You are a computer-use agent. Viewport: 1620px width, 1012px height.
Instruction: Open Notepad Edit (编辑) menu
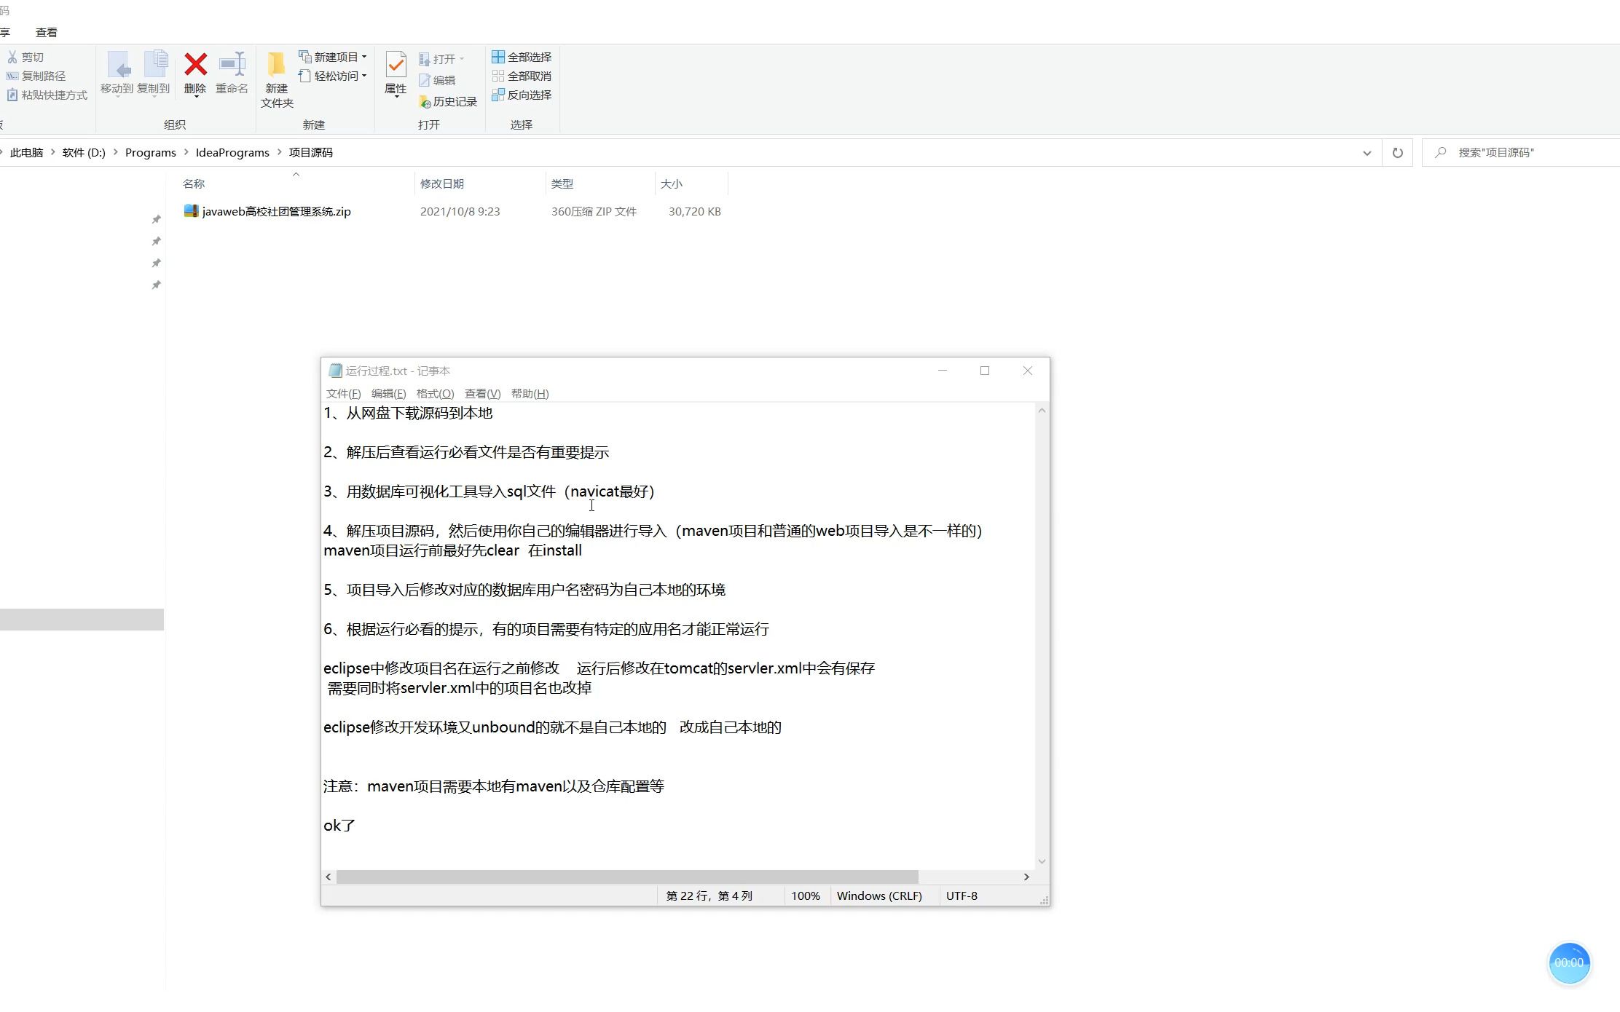tap(388, 394)
